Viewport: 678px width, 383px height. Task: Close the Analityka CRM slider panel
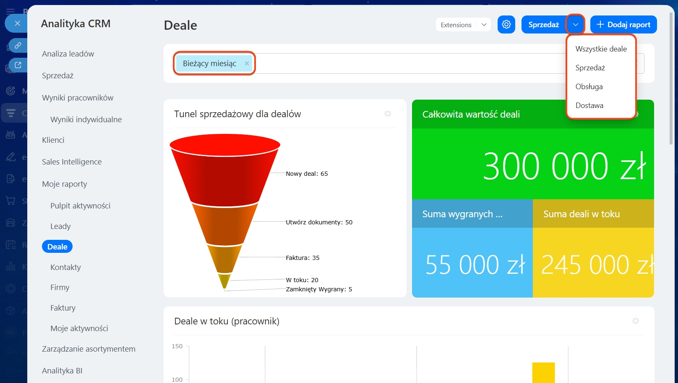(17, 23)
